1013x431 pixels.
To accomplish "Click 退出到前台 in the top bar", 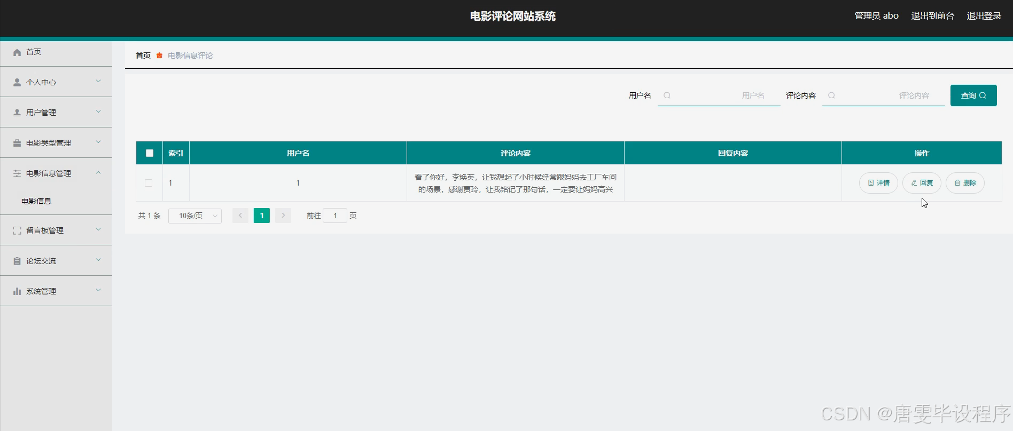I will pyautogui.click(x=932, y=16).
